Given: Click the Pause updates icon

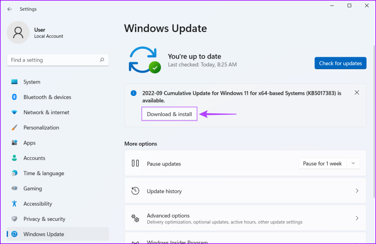Looking at the screenshot, I should 135,163.
